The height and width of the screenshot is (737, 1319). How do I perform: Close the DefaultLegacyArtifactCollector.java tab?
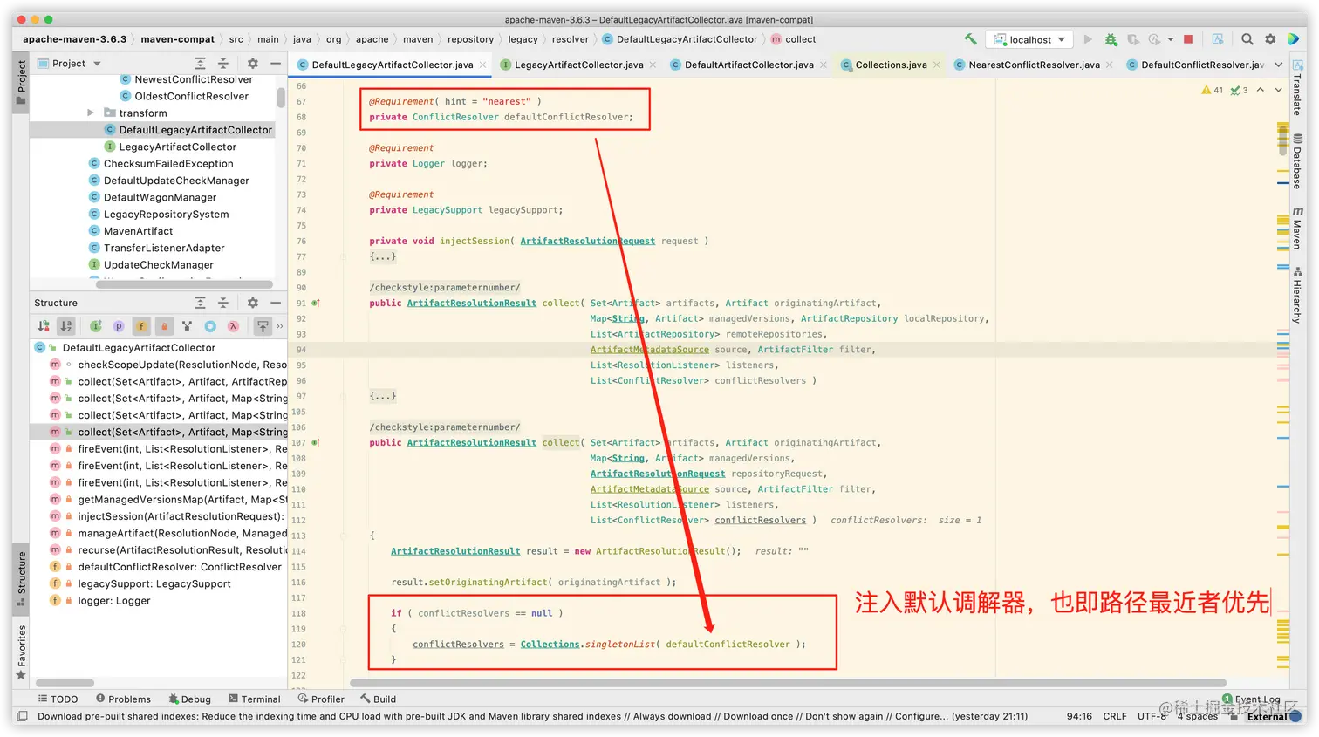pos(482,65)
